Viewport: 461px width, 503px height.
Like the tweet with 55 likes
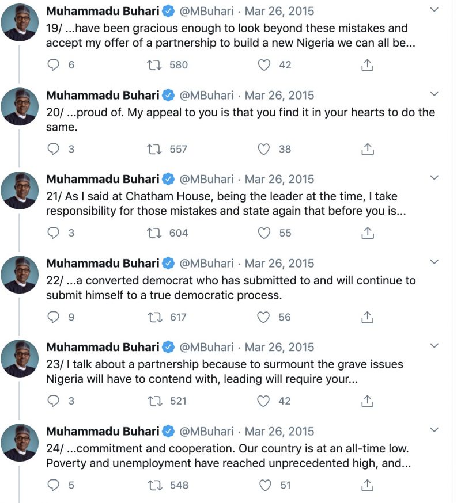[264, 233]
